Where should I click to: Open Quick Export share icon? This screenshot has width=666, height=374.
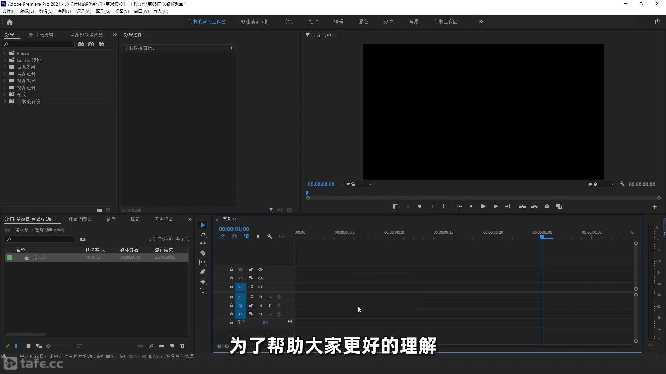(x=657, y=21)
